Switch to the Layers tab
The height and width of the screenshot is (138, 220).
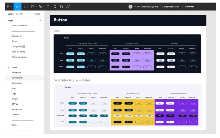(x=10, y=14)
